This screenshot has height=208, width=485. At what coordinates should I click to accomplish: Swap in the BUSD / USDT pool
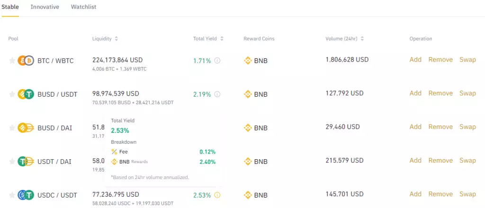[467, 93]
